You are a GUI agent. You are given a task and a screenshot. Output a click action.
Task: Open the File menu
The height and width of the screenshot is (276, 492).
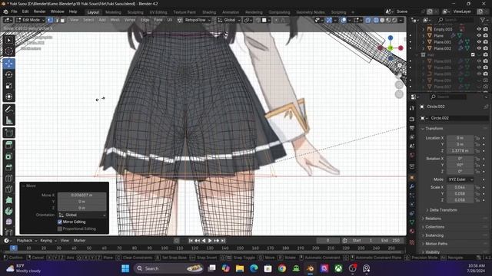(14, 11)
